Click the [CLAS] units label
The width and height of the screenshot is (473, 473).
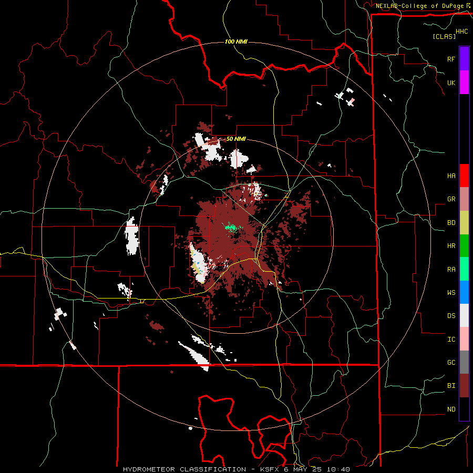(x=444, y=36)
